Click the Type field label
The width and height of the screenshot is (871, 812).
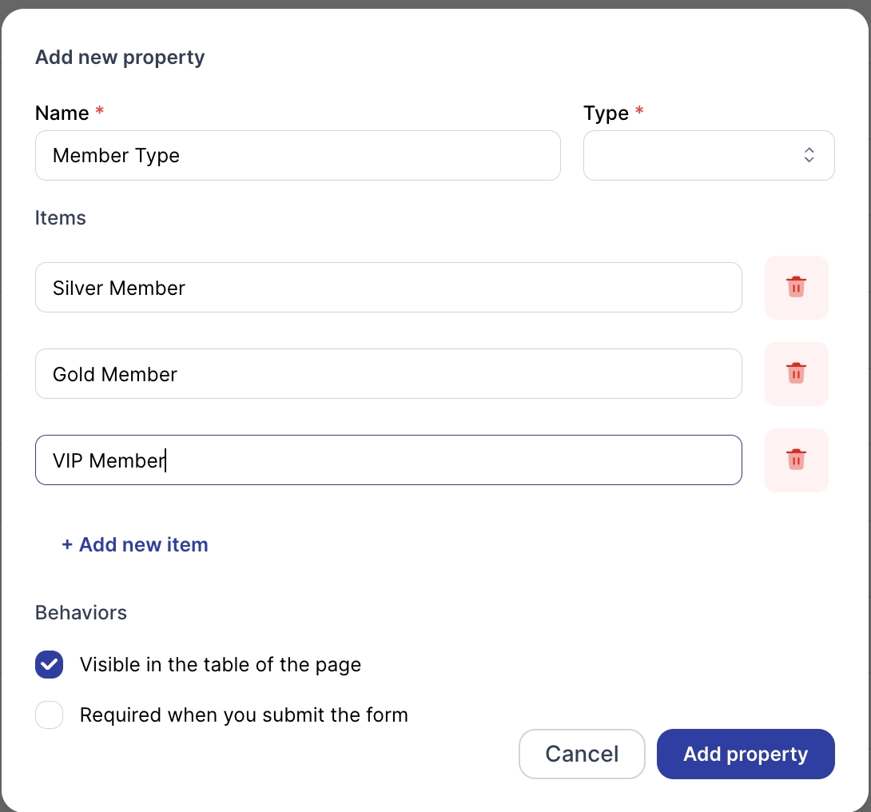[x=606, y=113]
